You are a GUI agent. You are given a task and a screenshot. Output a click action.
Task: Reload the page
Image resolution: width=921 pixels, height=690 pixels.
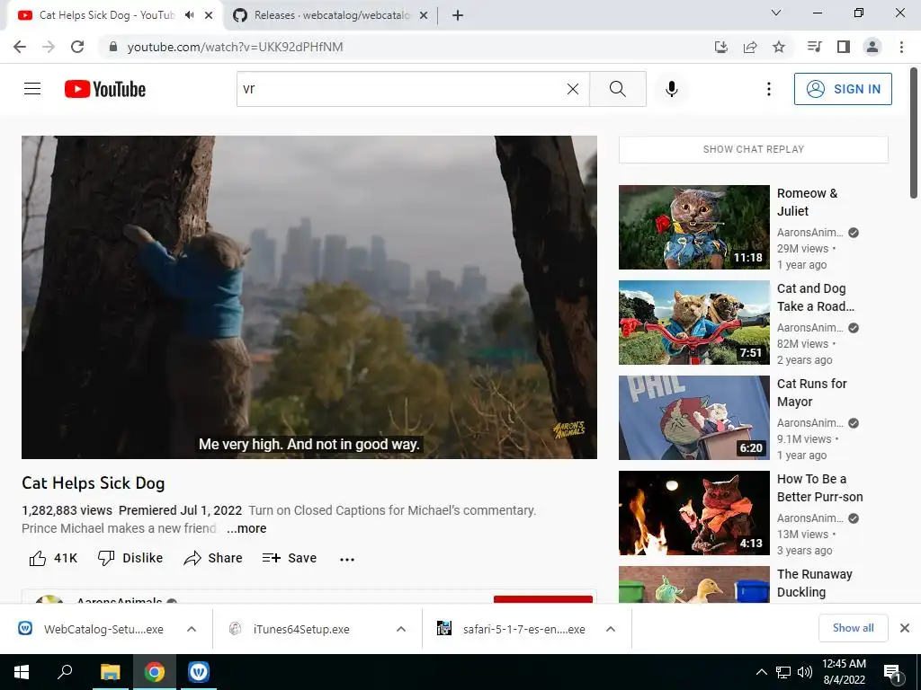tap(77, 47)
